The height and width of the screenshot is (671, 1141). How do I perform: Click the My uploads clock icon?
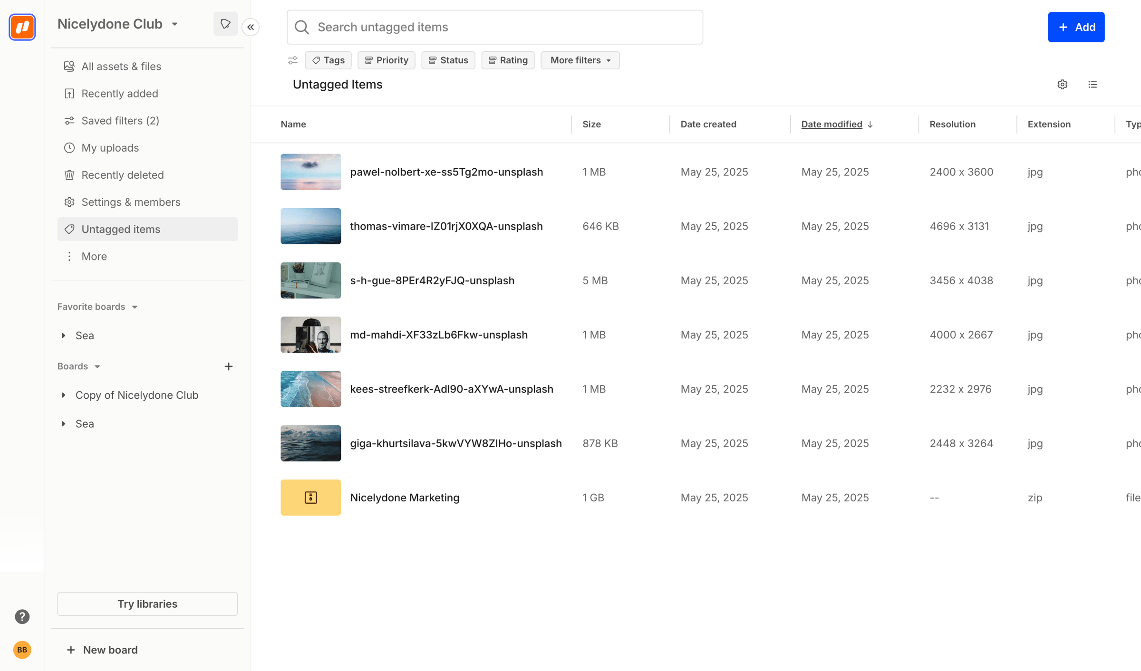pos(69,148)
